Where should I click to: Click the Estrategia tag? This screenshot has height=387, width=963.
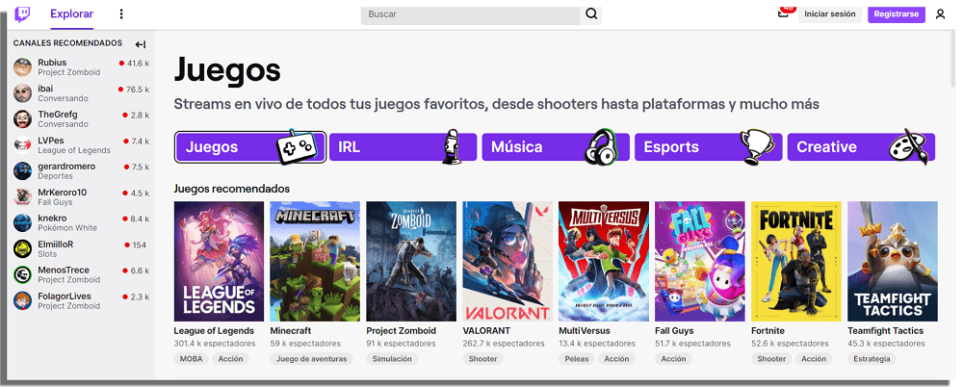click(x=872, y=359)
